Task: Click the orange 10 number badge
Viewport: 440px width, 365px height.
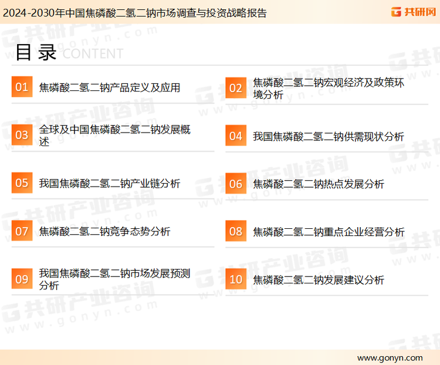Action: [x=236, y=279]
